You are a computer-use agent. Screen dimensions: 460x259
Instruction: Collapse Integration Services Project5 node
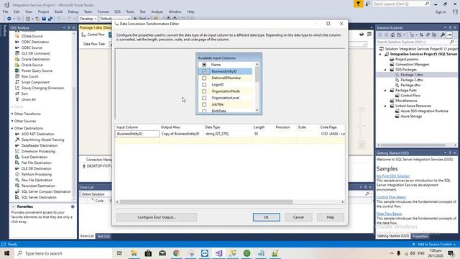(380, 55)
